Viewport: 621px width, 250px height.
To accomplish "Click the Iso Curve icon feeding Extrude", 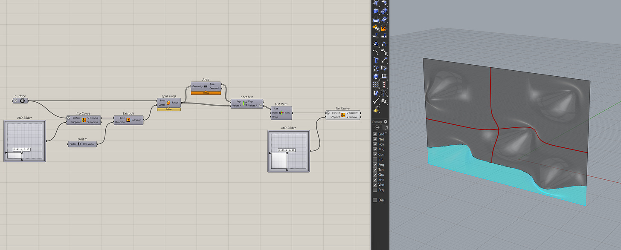I will coord(84,120).
